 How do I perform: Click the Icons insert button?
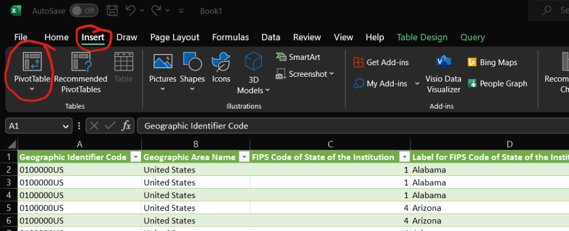(221, 62)
